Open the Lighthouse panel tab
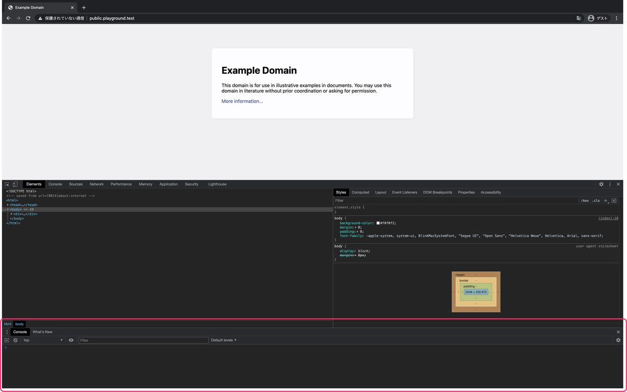The width and height of the screenshot is (627, 392). pos(217,185)
